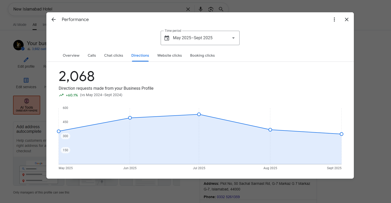Open the Chat clicks tab
This screenshot has width=391, height=203.
click(114, 55)
